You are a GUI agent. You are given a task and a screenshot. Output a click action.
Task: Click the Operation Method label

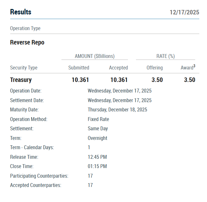coord(29,119)
